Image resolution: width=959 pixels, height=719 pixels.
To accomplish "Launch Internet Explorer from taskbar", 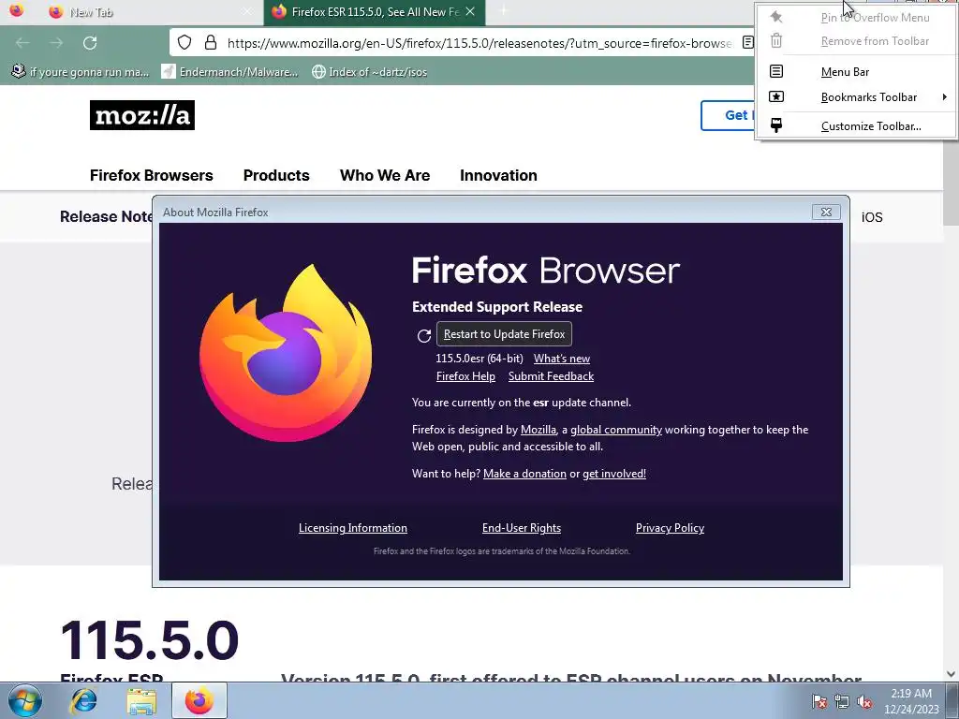I will click(83, 700).
